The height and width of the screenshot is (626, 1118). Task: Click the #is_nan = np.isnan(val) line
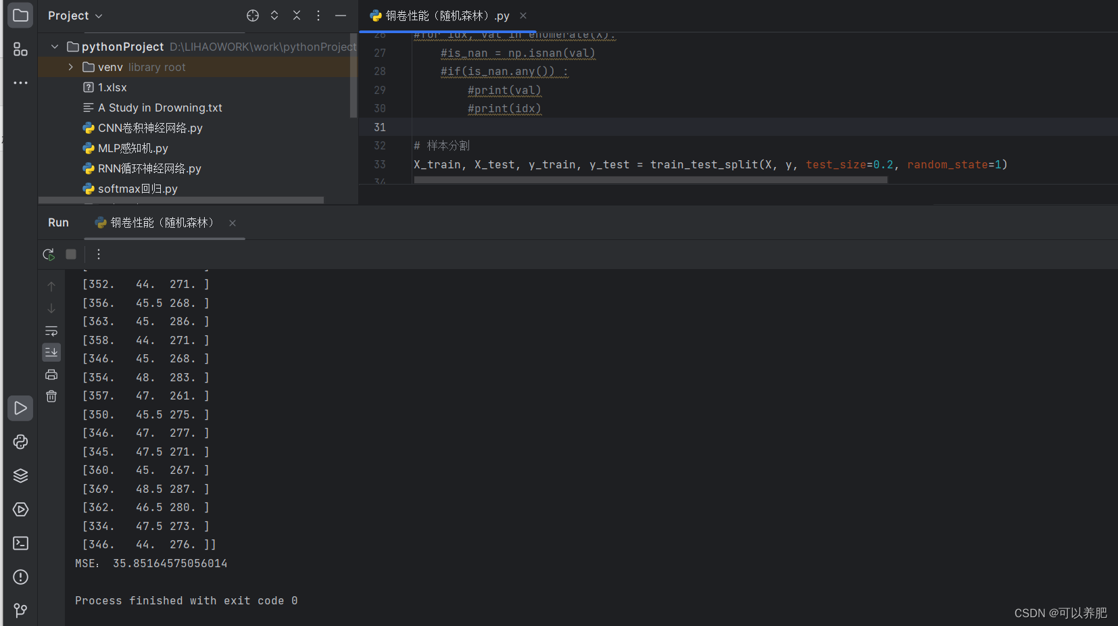point(518,53)
